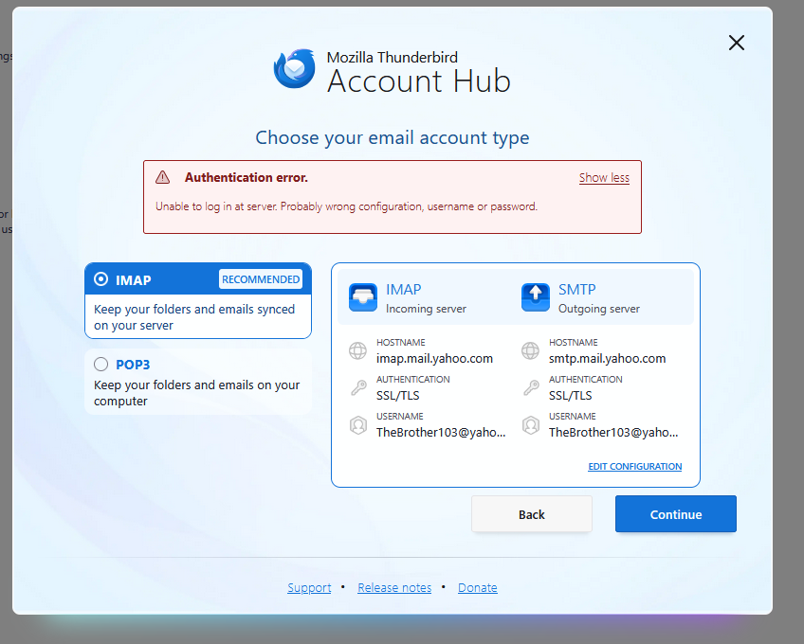Click the globe icon beside smtp.mail.yahoo.com

[x=530, y=351]
